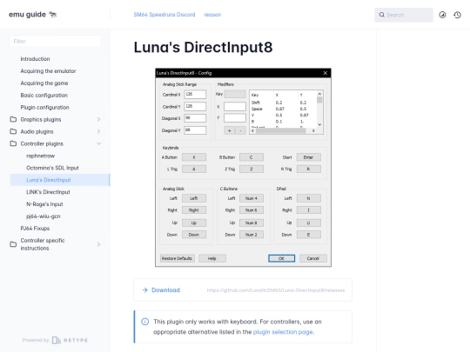Viewport: 470px width, 352px height.
Task: Click the Modifiers Key button
Action: [235, 94]
